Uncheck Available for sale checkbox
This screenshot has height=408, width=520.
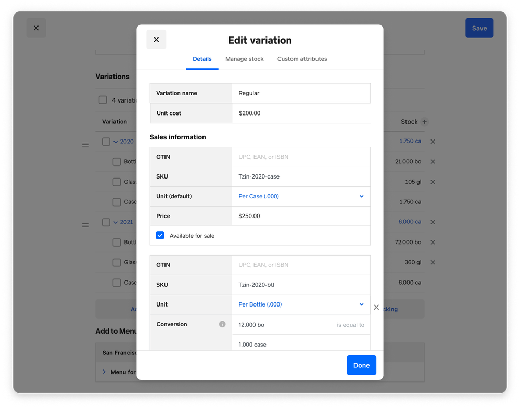[160, 236]
